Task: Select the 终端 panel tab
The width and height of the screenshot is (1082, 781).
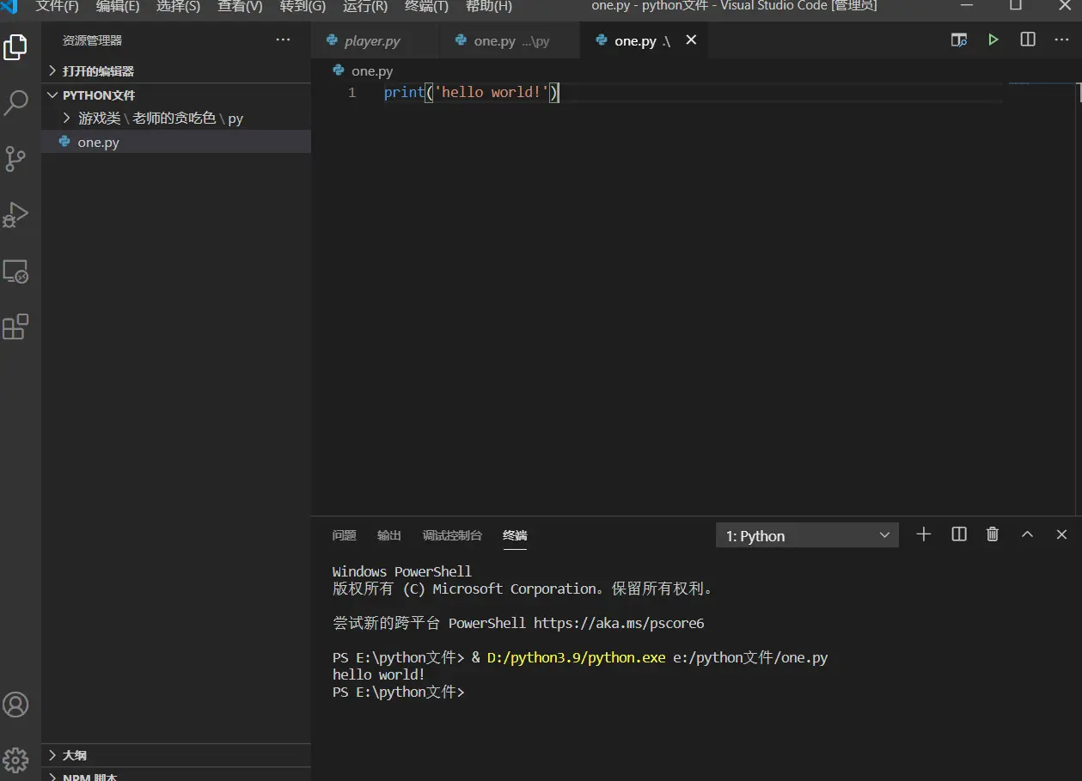Action: pyautogui.click(x=515, y=535)
